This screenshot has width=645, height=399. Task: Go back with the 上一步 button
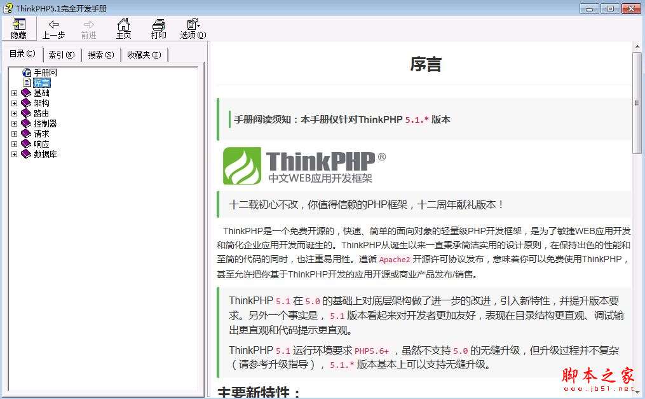tap(53, 29)
